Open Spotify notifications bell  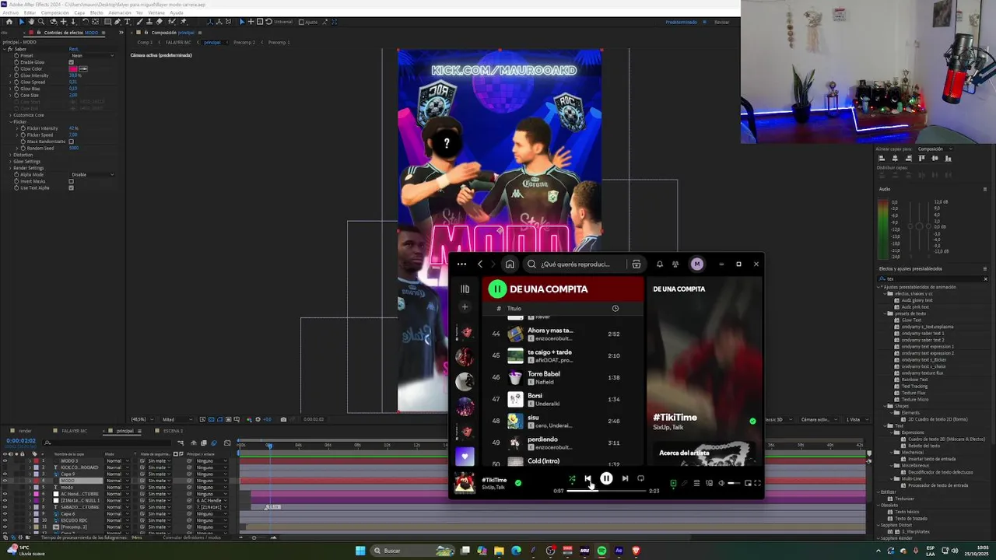pyautogui.click(x=659, y=264)
